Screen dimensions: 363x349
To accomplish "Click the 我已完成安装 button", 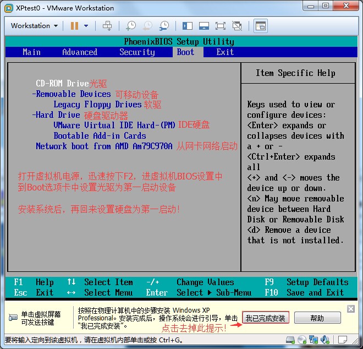I will click(265, 318).
